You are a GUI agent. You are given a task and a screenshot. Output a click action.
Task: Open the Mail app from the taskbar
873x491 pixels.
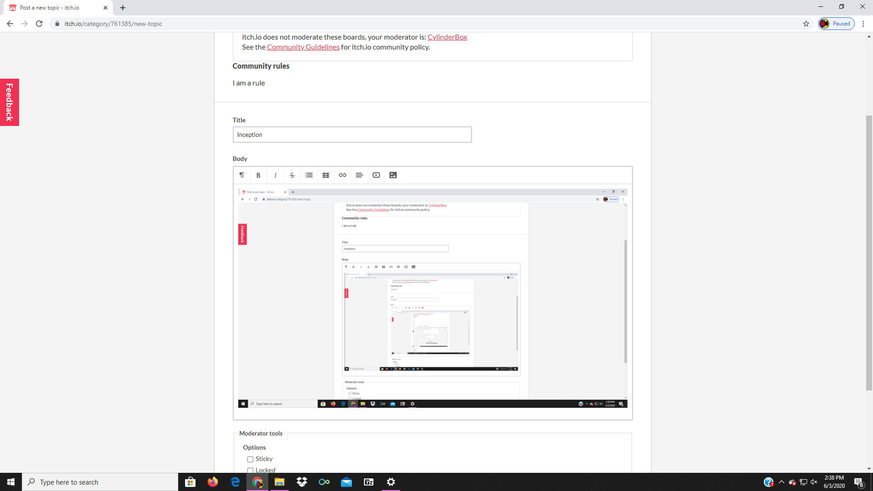pos(346,482)
